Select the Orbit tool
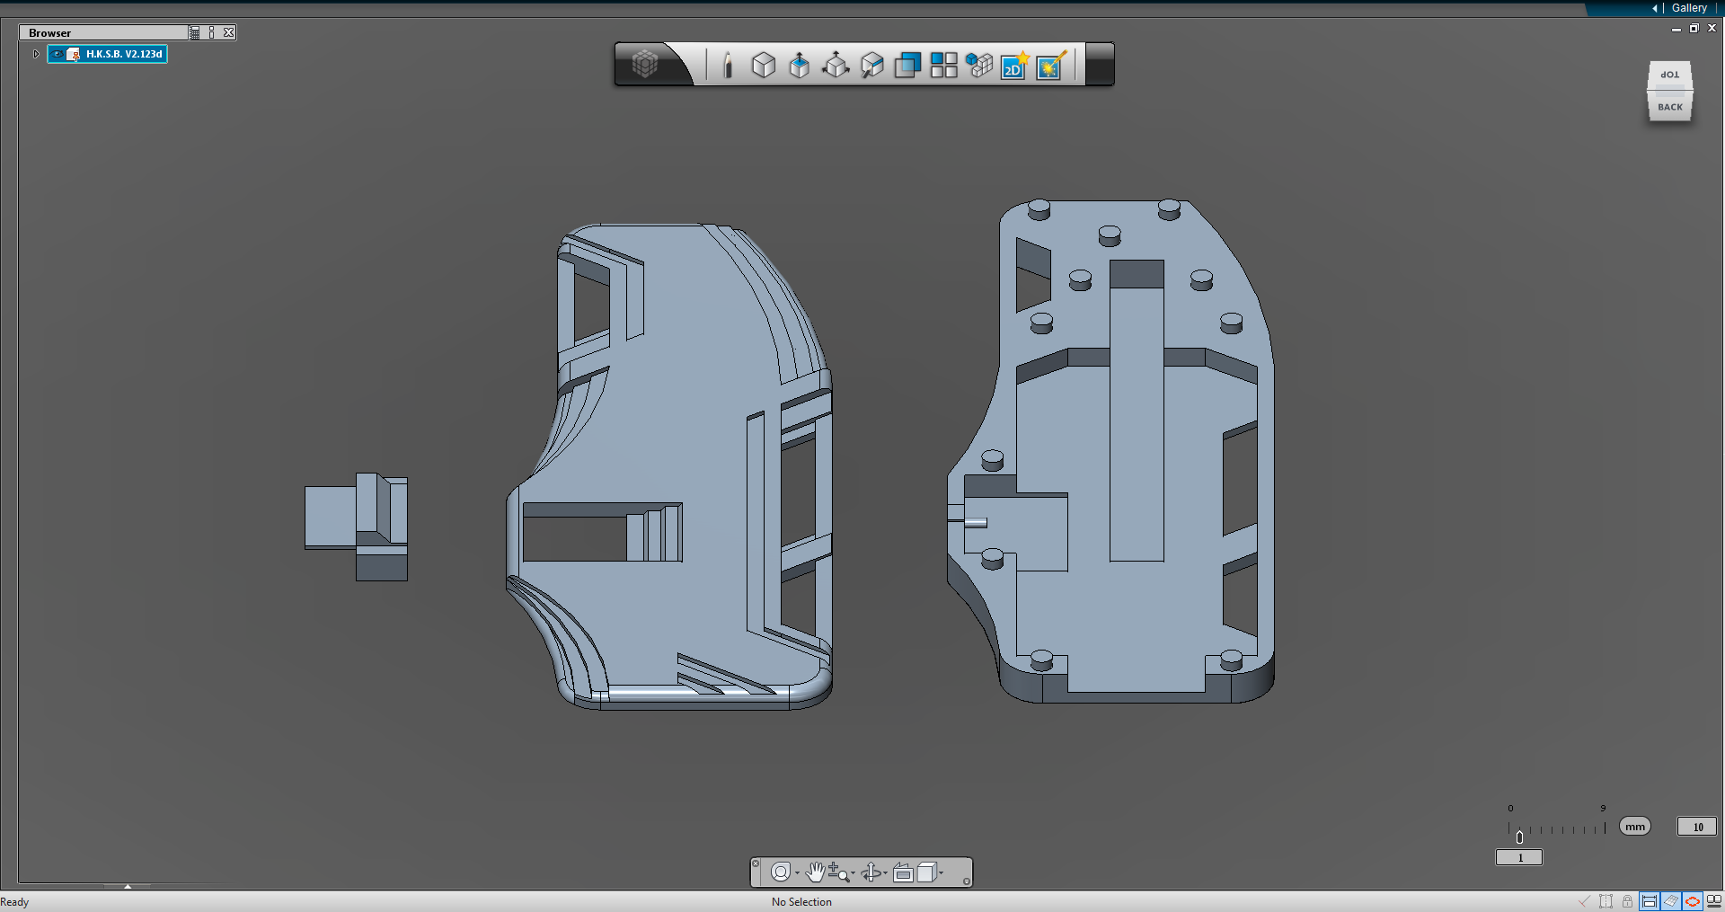1725x912 pixels. coord(871,872)
